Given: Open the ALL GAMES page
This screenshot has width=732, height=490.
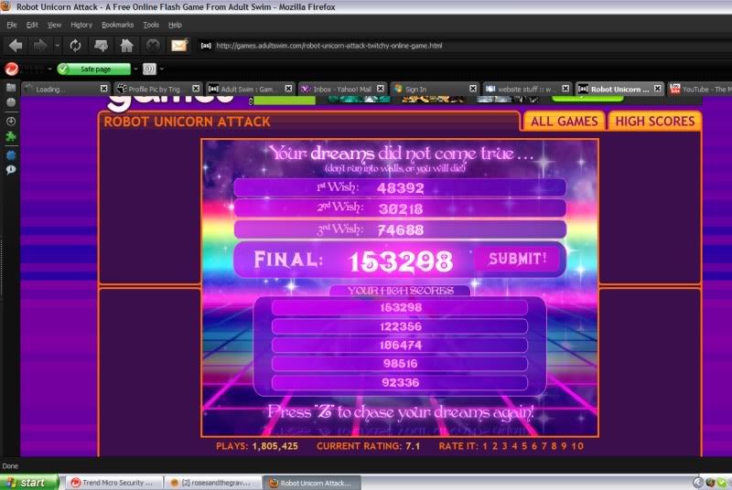Looking at the screenshot, I should (x=564, y=121).
